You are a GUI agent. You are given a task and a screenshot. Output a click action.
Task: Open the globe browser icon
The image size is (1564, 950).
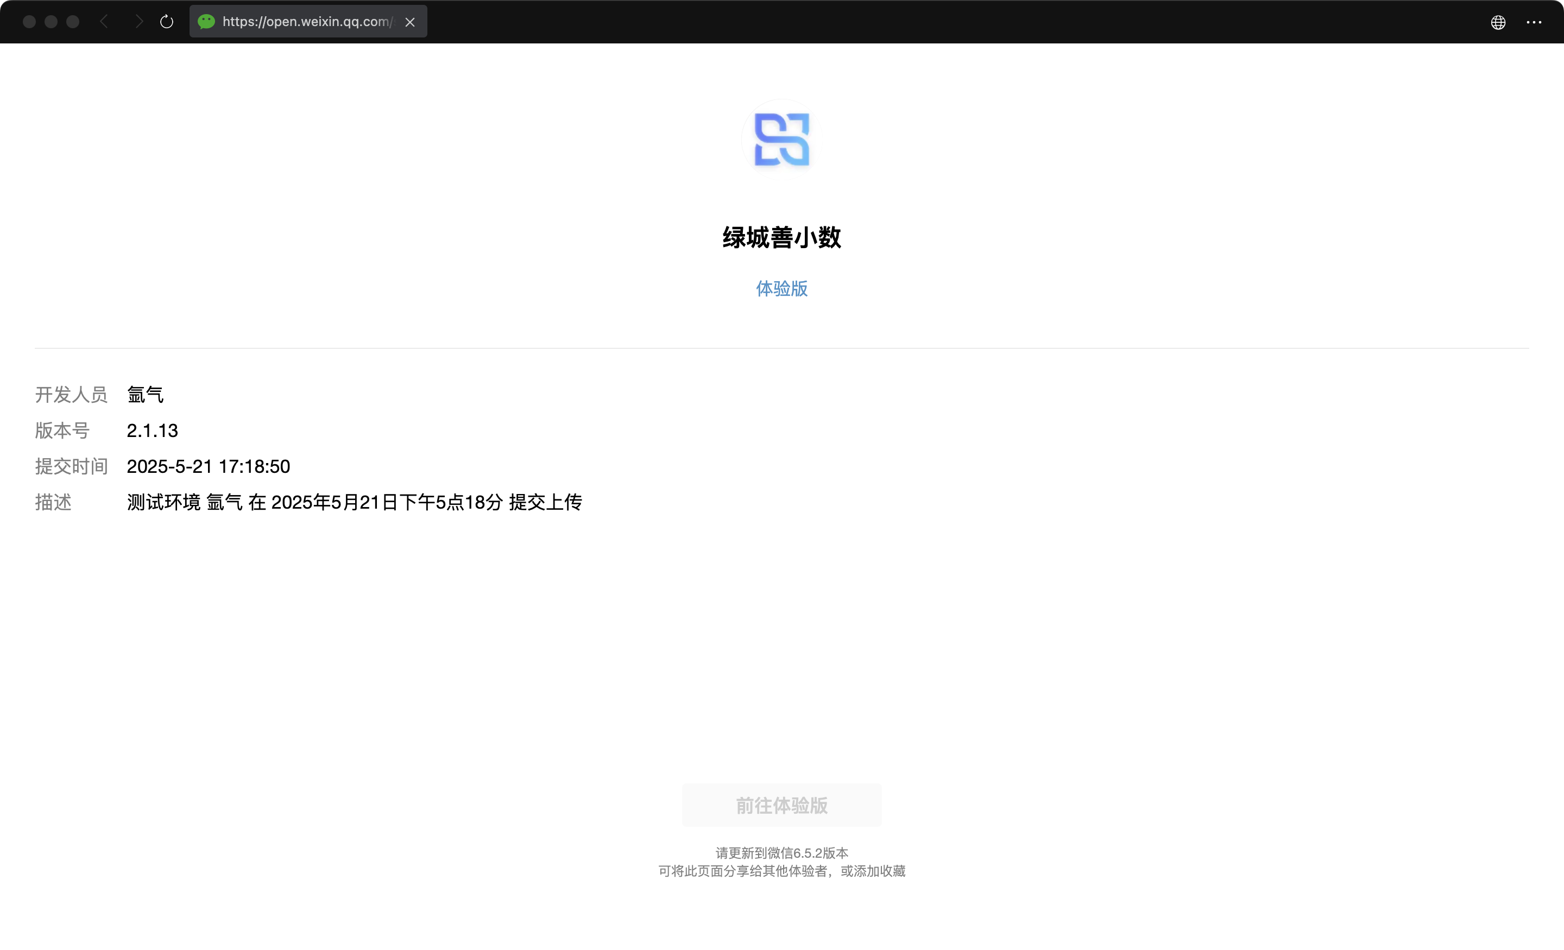click(x=1498, y=22)
